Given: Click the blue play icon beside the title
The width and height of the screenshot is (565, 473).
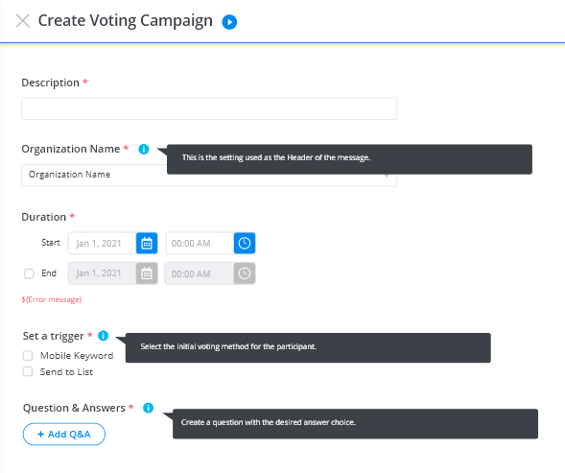Looking at the screenshot, I should [x=229, y=22].
